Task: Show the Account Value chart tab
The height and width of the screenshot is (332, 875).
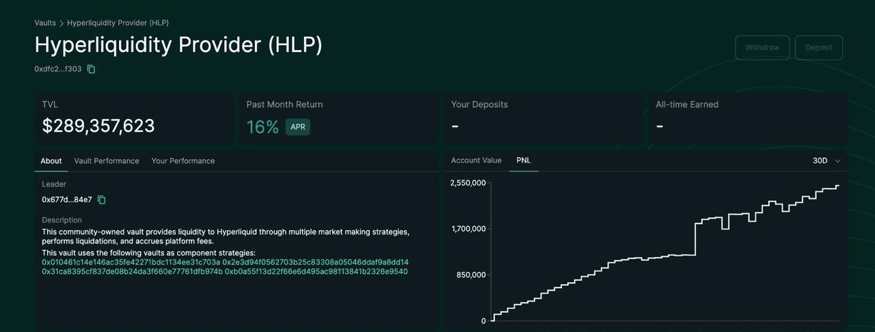Action: click(476, 161)
